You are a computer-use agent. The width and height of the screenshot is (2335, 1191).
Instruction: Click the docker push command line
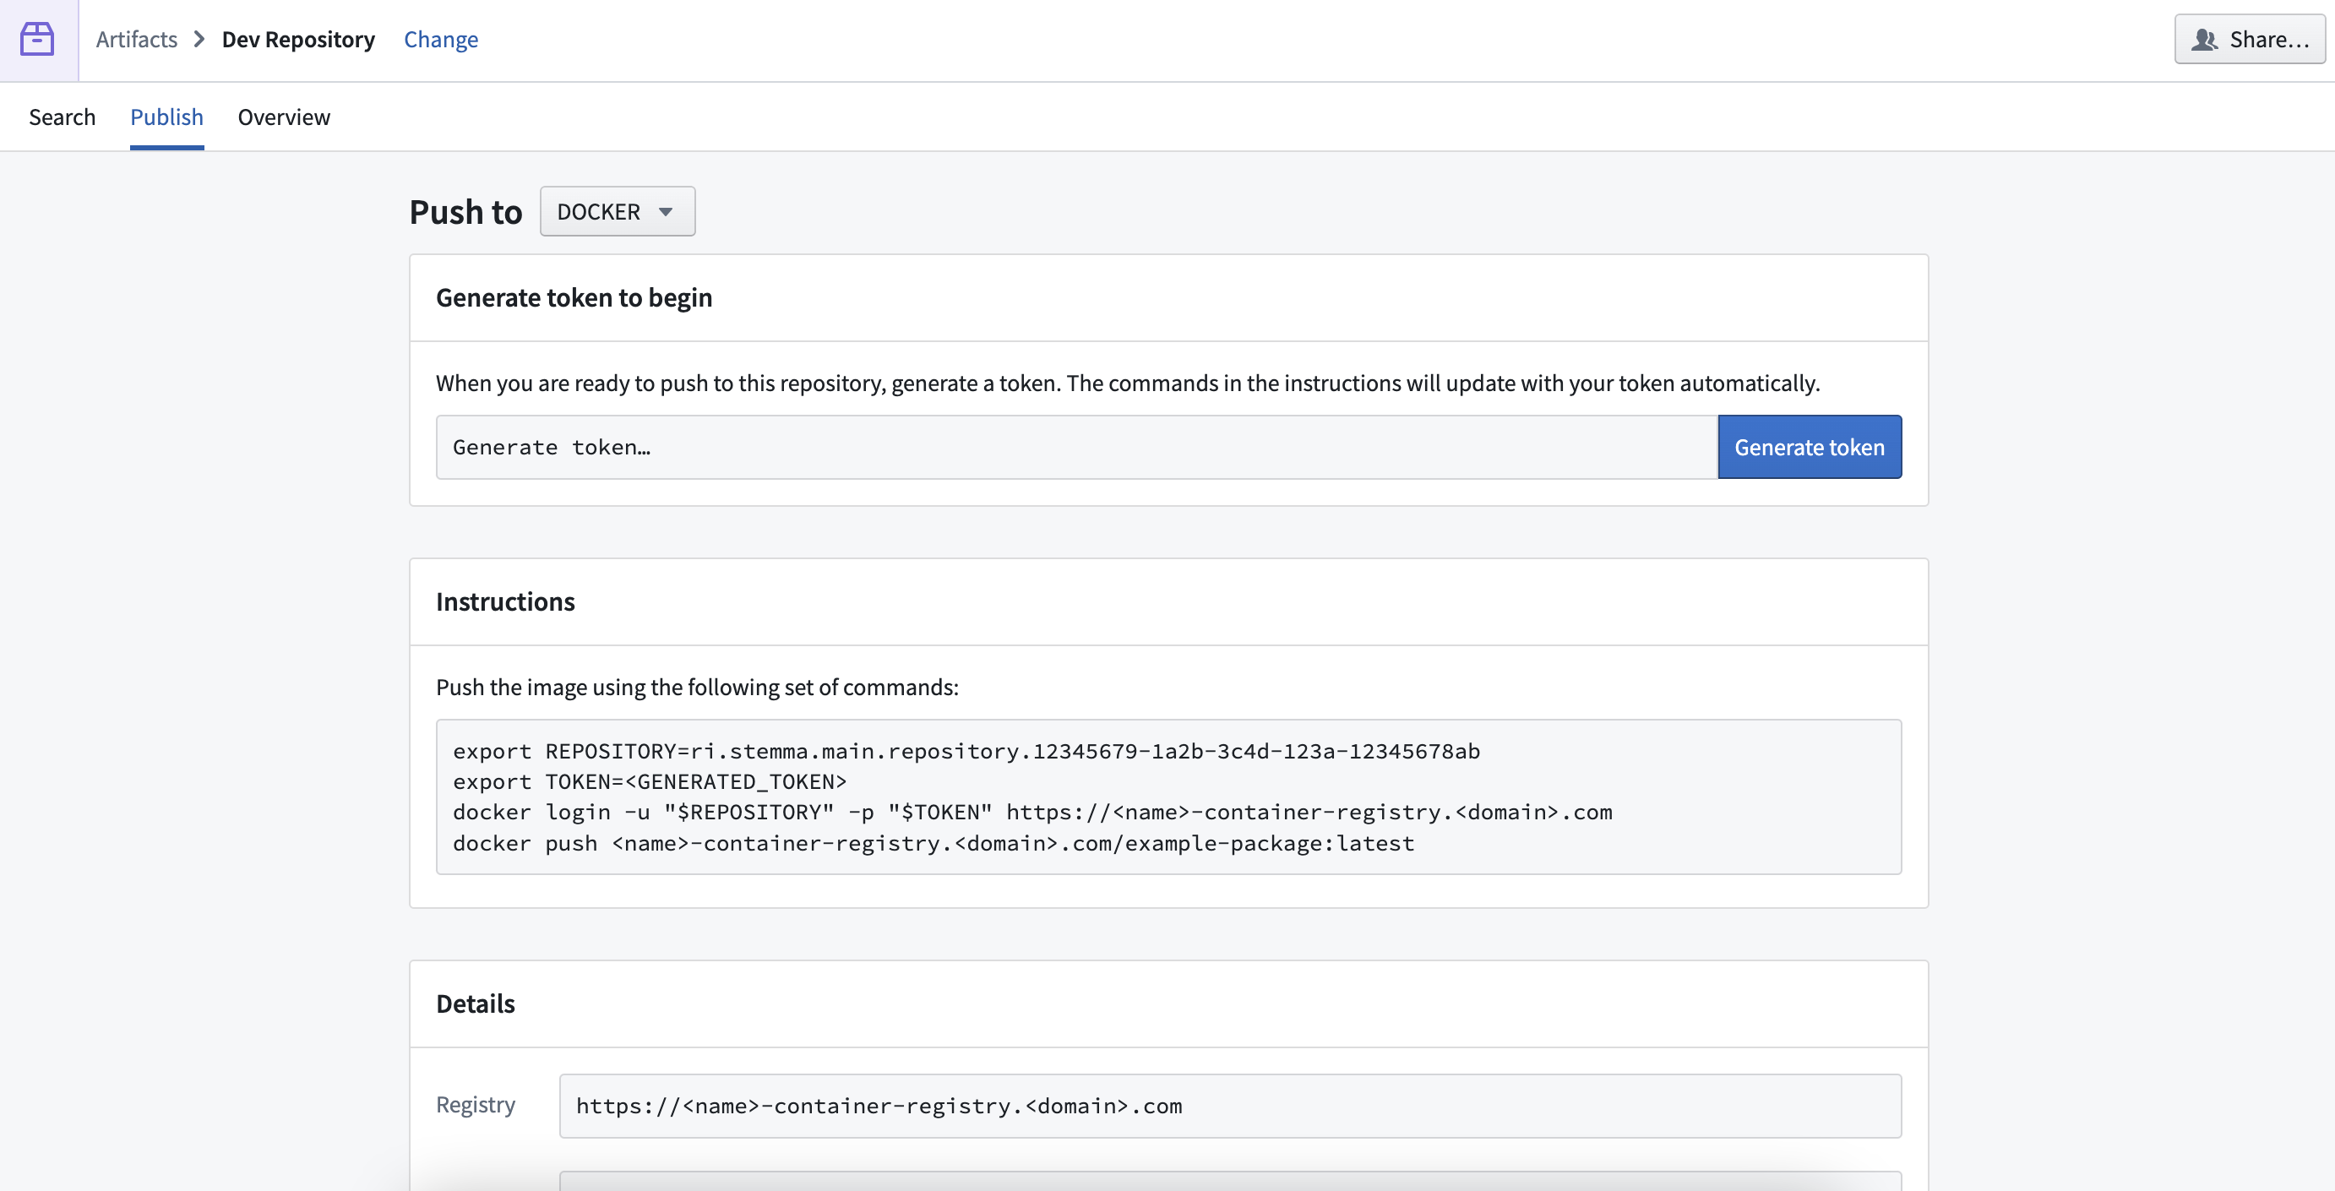coord(933,843)
